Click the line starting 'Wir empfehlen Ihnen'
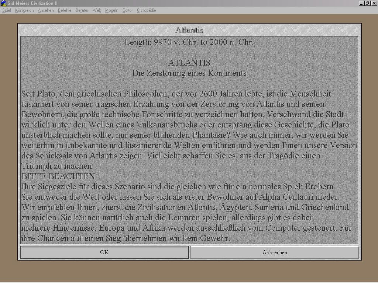The width and height of the screenshot is (378, 283). [x=185, y=207]
